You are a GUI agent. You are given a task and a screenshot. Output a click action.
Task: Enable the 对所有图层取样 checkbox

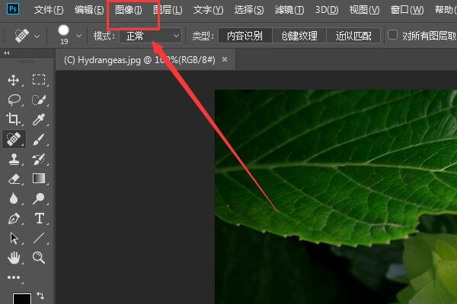(x=392, y=35)
